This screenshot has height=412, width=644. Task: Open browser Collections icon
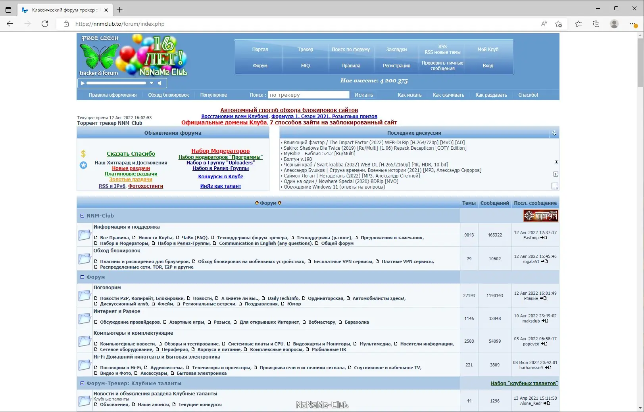tap(596, 24)
